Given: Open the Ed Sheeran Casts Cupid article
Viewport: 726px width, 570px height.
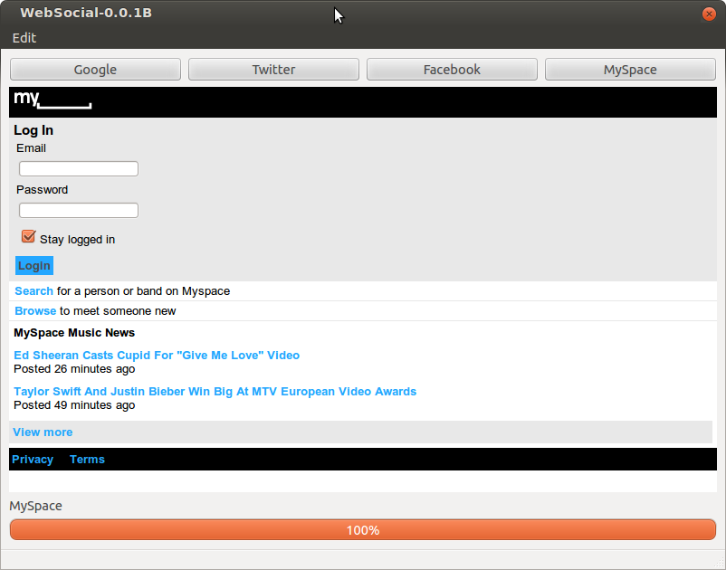Looking at the screenshot, I should pos(157,356).
